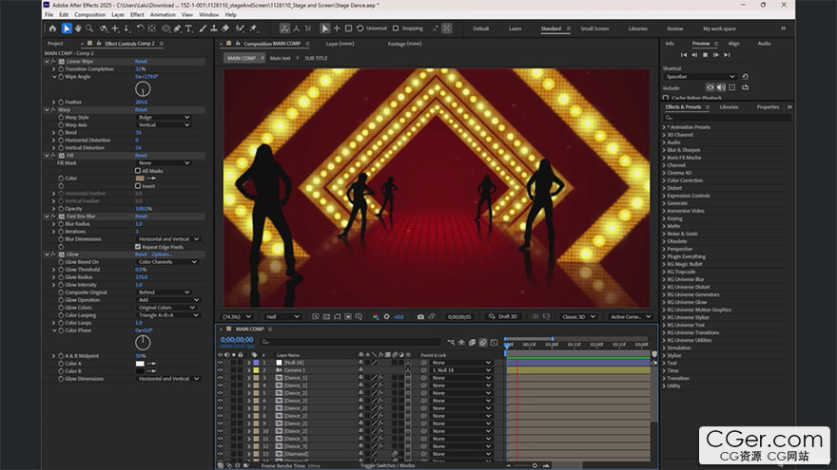Screen dimensions: 837x470
Task: Reset the Glow effect
Action: point(140,254)
